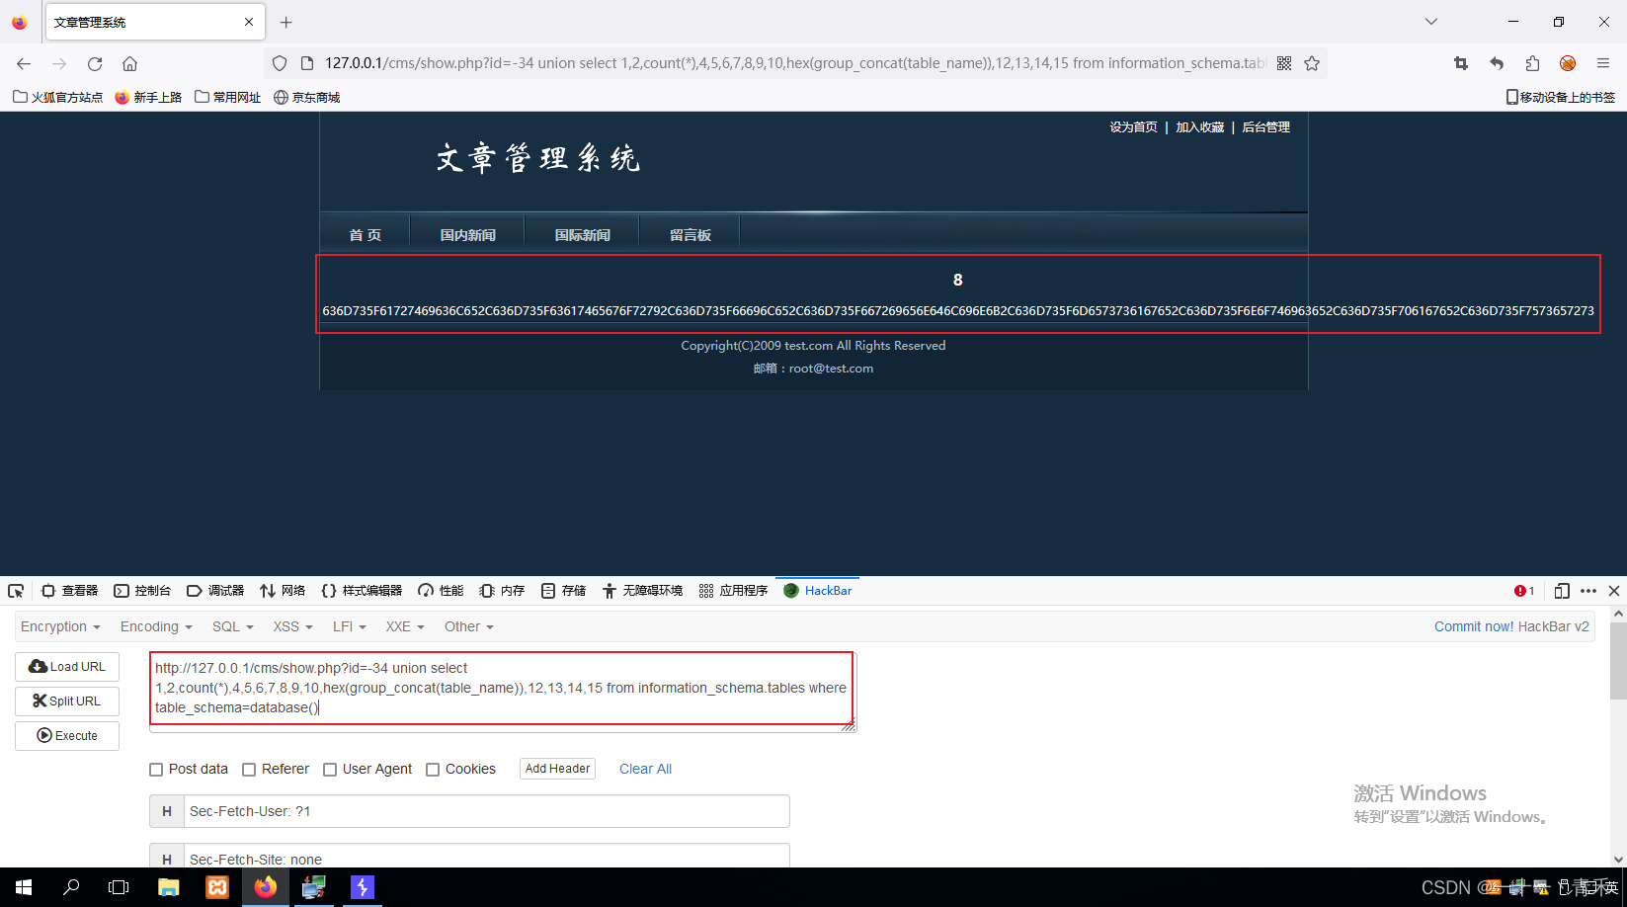This screenshot has width=1627, height=907.
Task: Open DevTools more options menu
Action: pos(1588,591)
